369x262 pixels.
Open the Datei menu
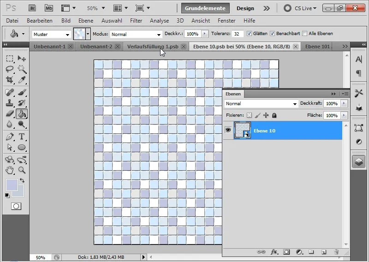pyautogui.click(x=12, y=21)
